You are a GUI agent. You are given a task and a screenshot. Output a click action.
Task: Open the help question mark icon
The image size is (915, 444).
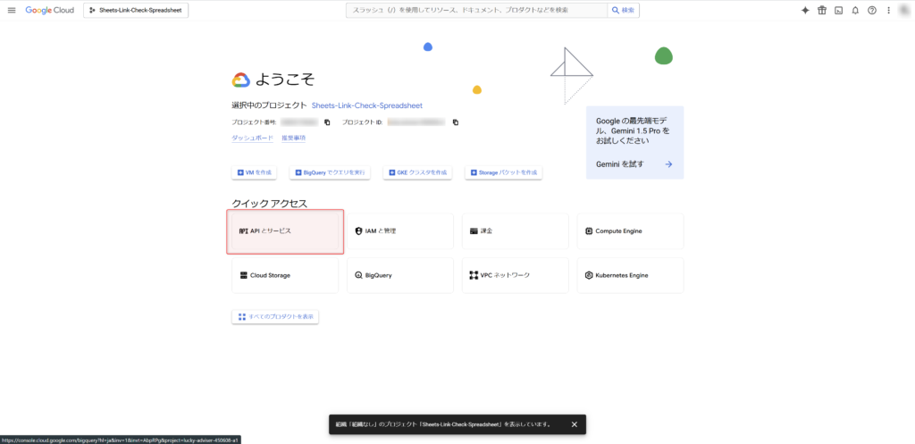[x=872, y=10]
